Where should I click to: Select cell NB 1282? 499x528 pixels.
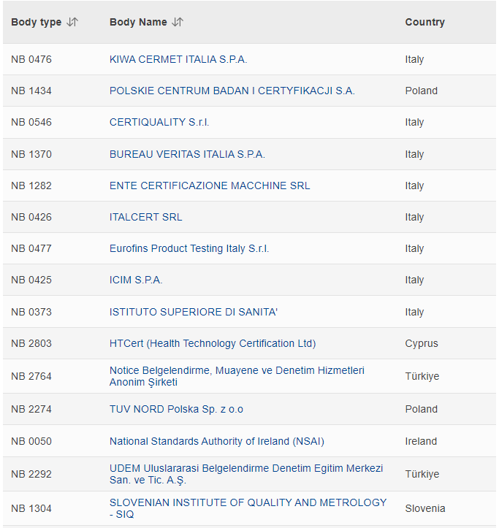point(31,185)
